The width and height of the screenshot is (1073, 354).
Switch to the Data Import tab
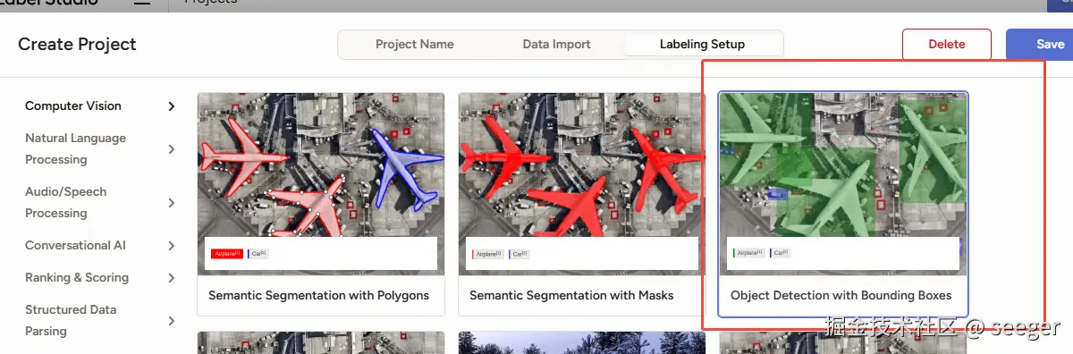(557, 44)
